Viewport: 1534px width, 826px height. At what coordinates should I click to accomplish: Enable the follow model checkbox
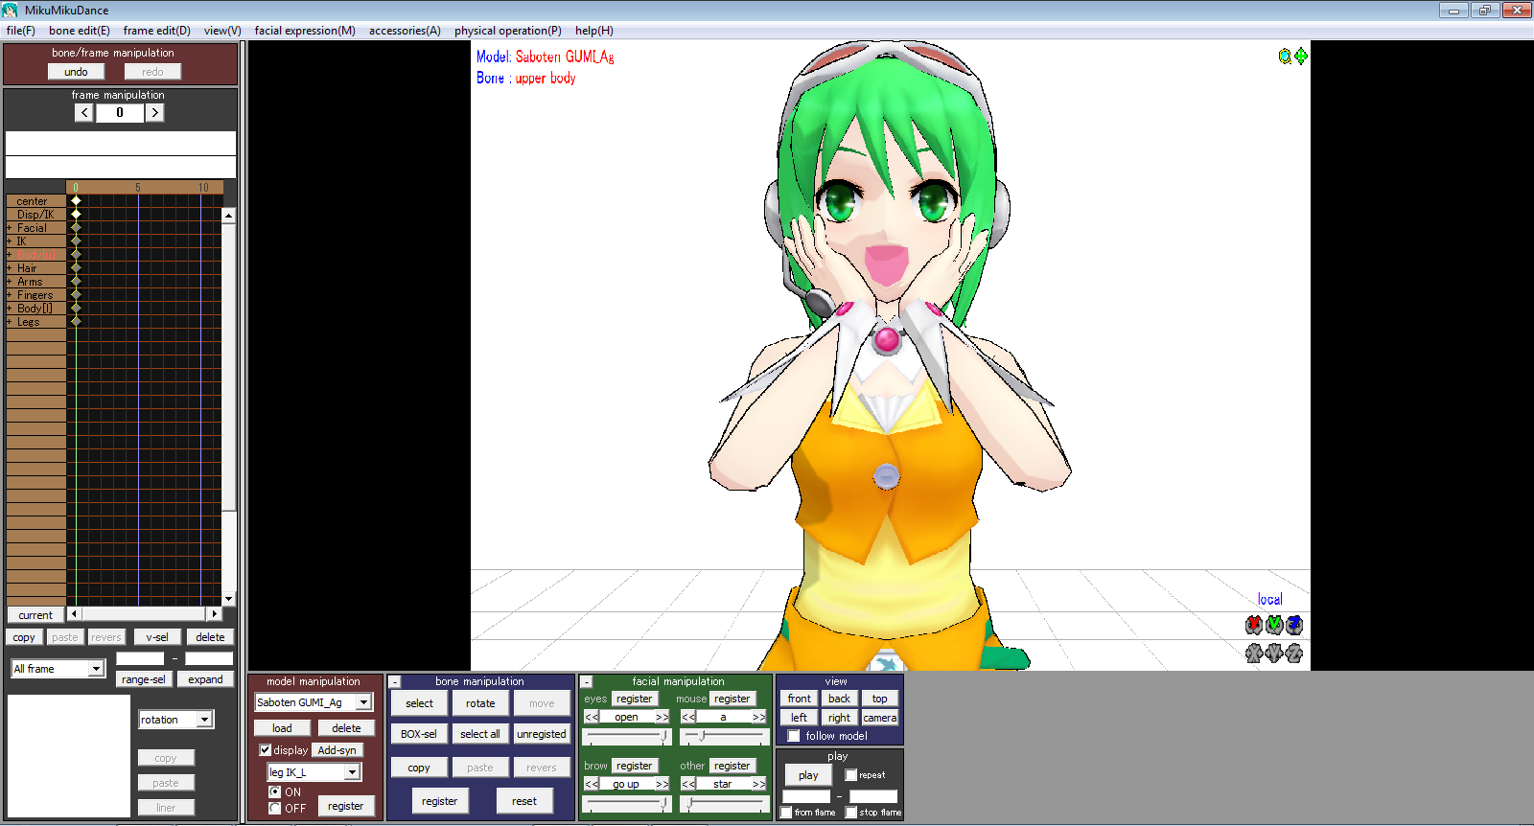[794, 736]
